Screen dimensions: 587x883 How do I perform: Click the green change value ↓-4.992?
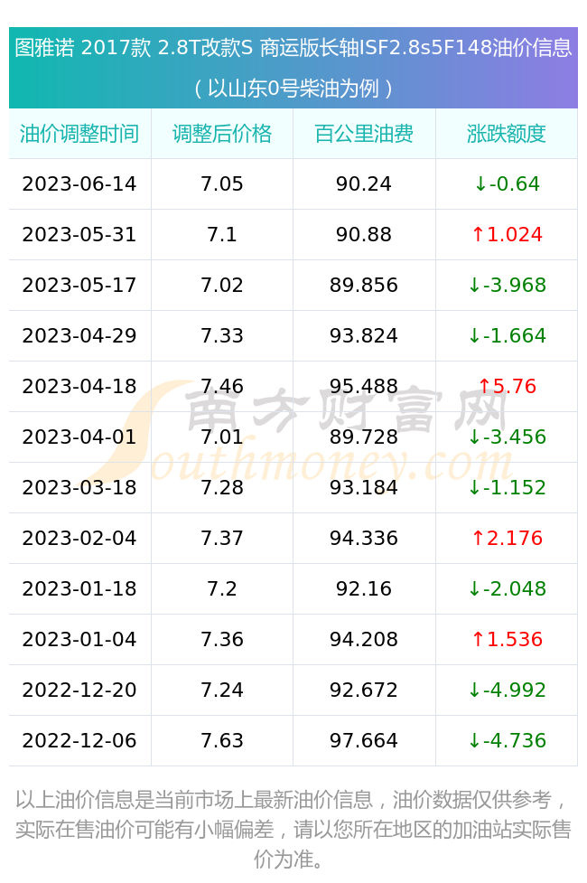pos(508,691)
